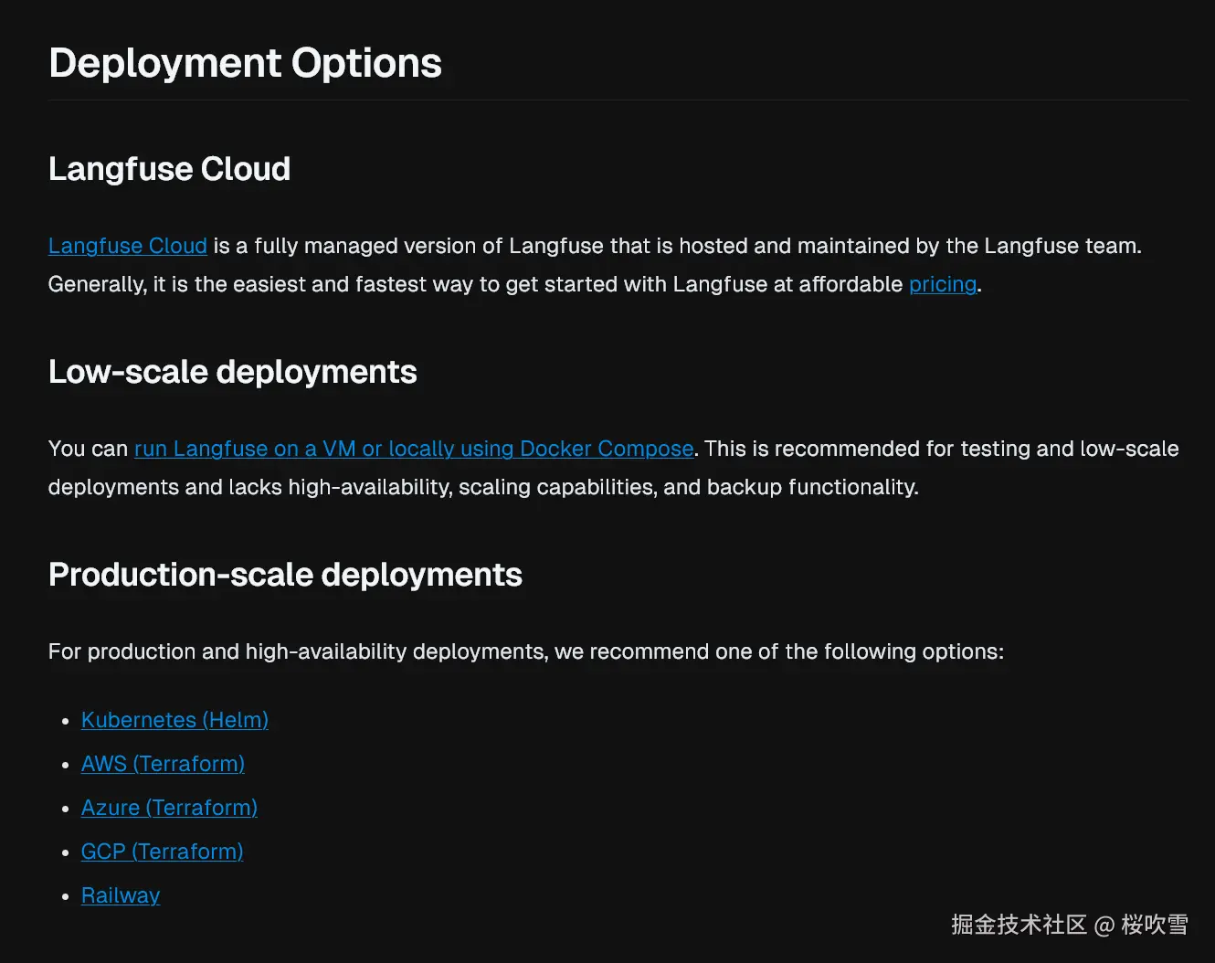Follow the pricing link
This screenshot has width=1215, height=963.
(942, 284)
